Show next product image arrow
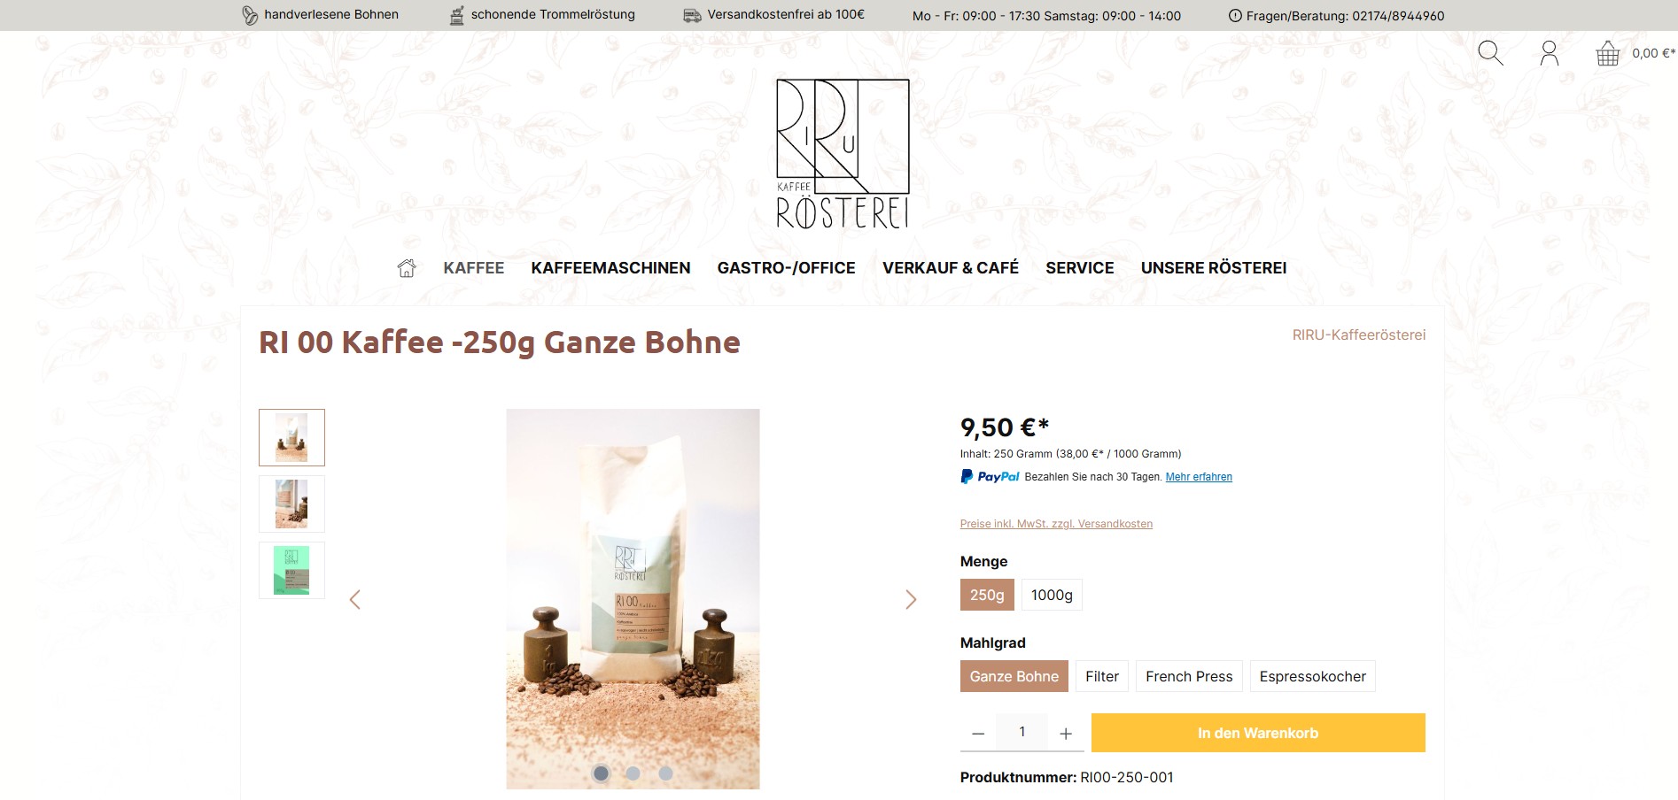 (x=911, y=599)
